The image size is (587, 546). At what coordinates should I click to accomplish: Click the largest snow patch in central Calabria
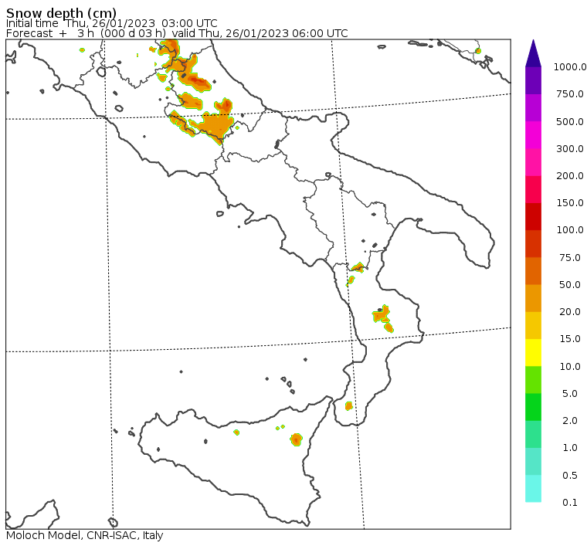click(381, 314)
